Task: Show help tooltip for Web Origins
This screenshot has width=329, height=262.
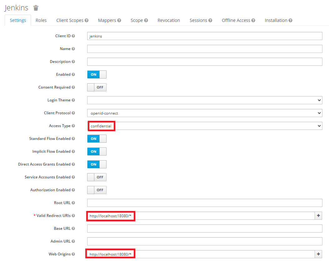Action: 73,254
